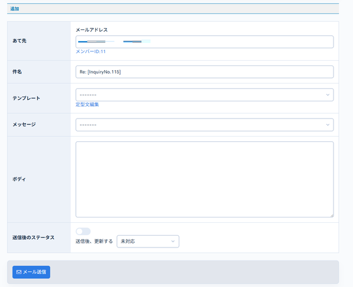
Task: Open the メッセージ dropdown
Action: pos(204,125)
